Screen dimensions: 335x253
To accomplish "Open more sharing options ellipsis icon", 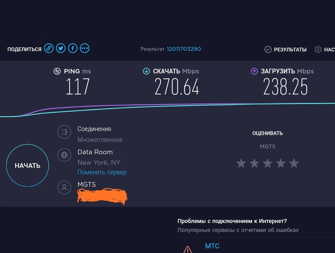I will pyautogui.click(x=85, y=48).
